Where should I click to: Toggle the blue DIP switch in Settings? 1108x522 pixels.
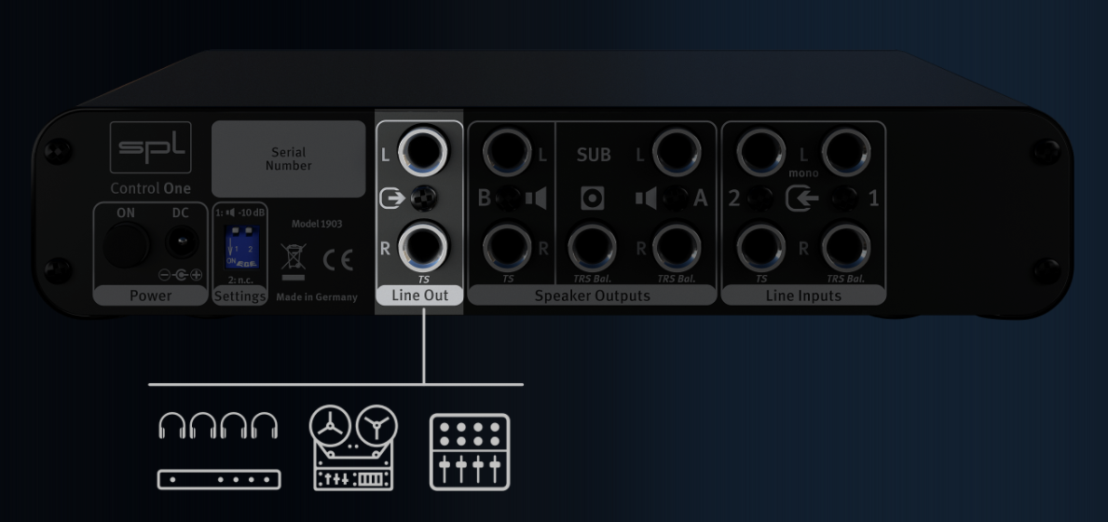[x=241, y=247]
